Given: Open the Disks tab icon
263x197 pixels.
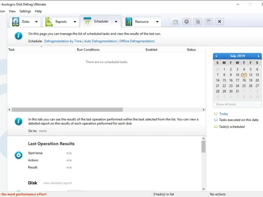Looking at the screenshot, I should coord(15,22).
